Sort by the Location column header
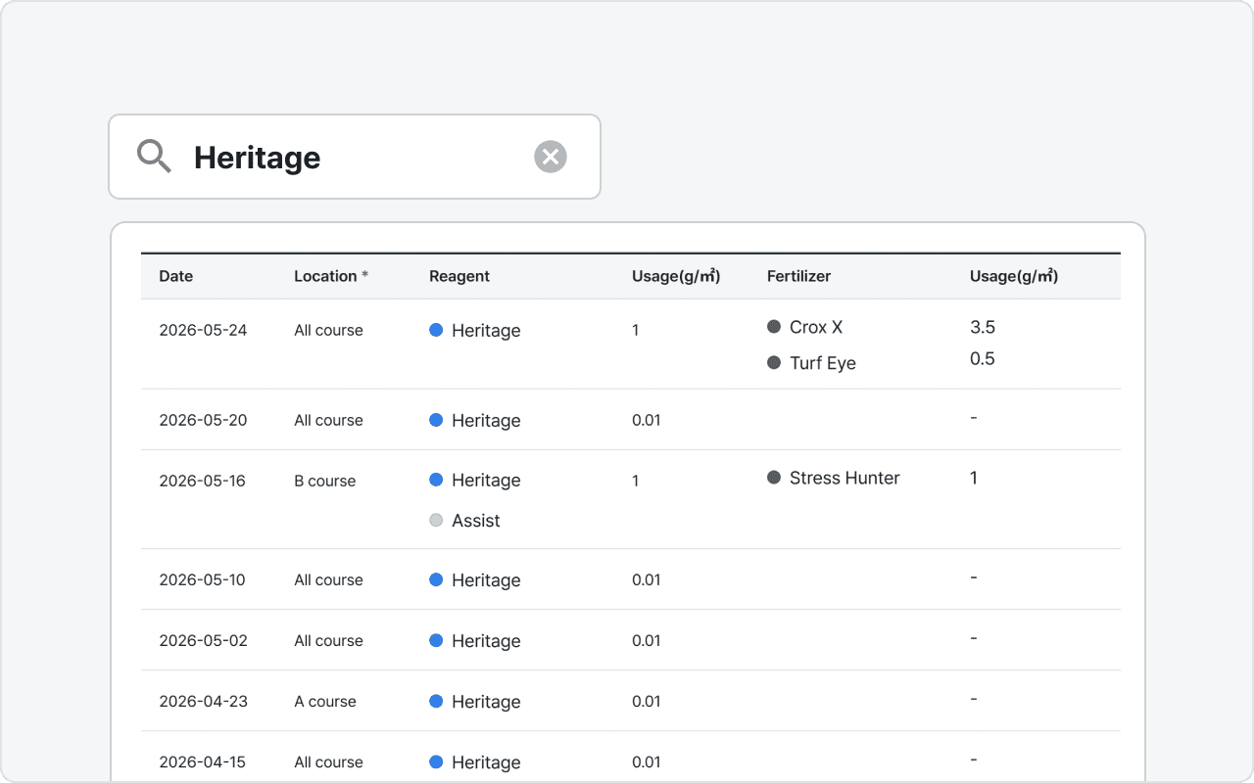The height and width of the screenshot is (783, 1254). tap(325, 276)
